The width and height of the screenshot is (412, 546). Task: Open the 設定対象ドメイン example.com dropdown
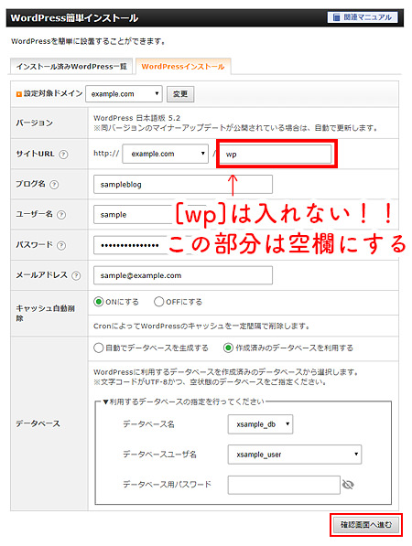(124, 93)
